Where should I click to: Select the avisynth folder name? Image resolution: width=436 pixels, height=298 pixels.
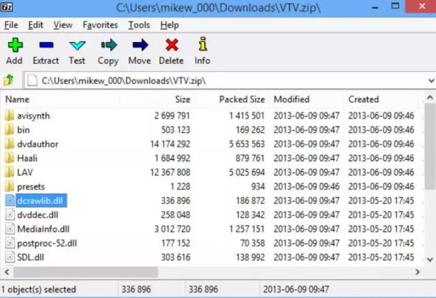[x=33, y=116]
